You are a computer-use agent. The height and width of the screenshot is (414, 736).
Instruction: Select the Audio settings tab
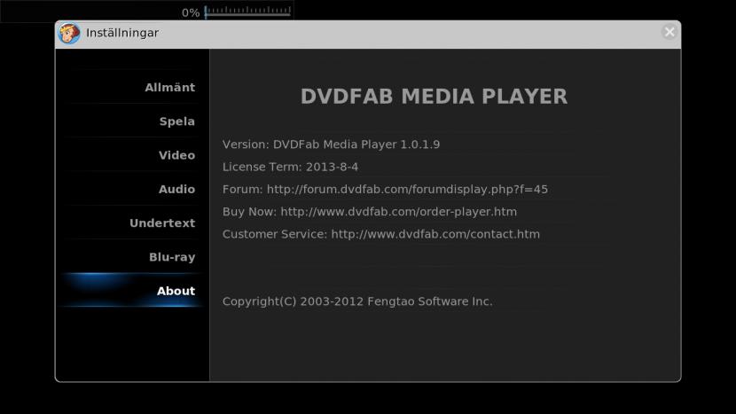[x=132, y=189]
